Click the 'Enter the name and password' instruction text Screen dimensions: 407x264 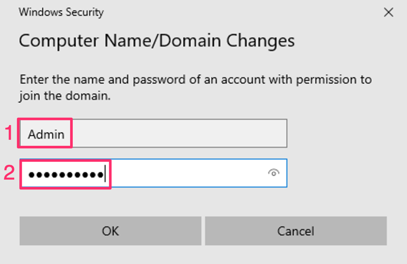coord(195,80)
